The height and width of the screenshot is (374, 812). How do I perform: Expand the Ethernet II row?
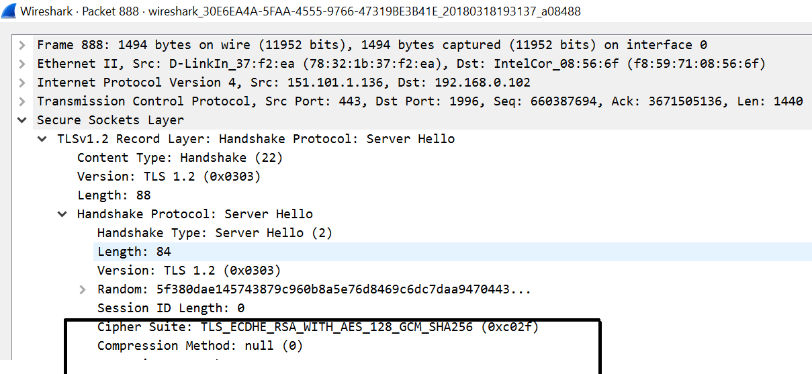coord(22,64)
